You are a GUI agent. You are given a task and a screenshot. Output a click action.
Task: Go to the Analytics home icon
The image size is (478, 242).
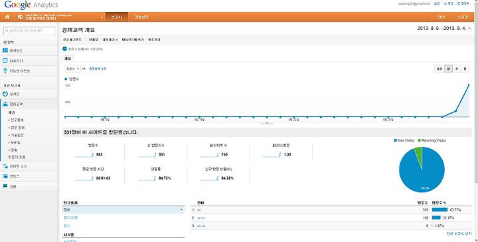click(7, 17)
